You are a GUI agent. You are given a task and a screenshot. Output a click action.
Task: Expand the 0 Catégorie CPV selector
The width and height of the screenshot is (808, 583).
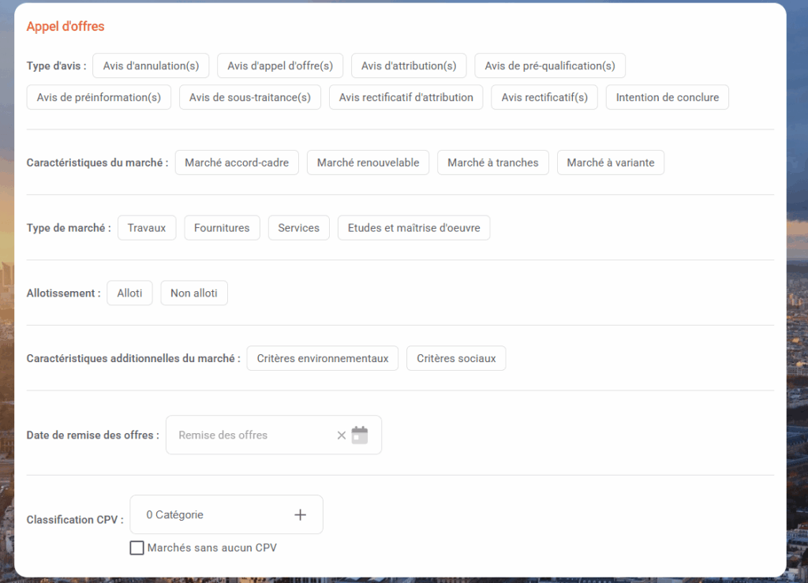[213, 514]
